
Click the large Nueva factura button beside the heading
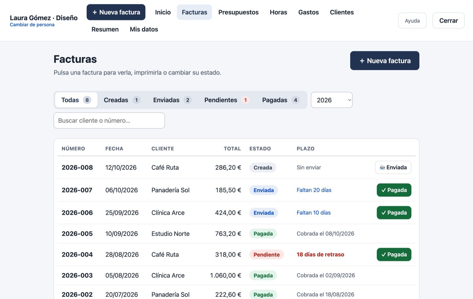click(385, 61)
